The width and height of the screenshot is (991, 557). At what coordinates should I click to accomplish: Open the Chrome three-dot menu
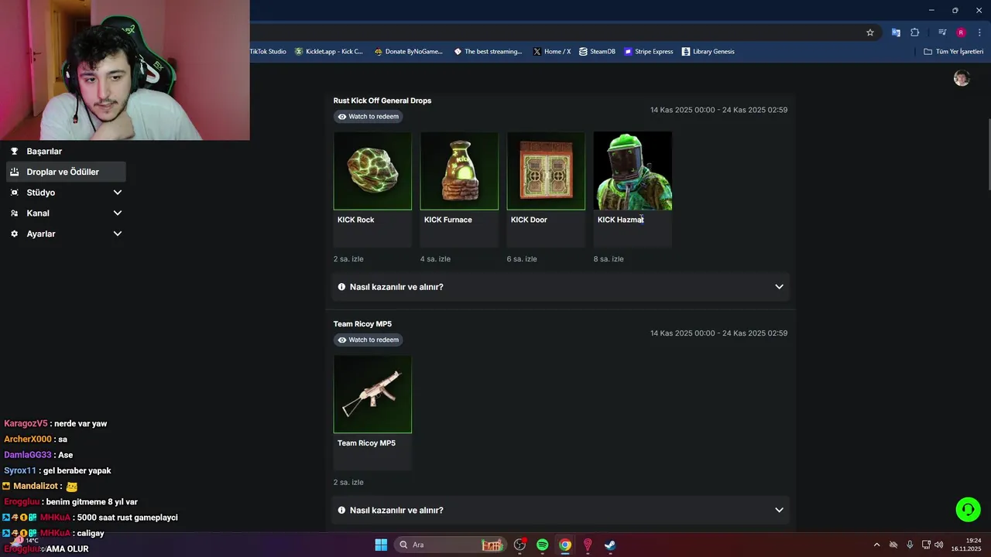click(979, 32)
